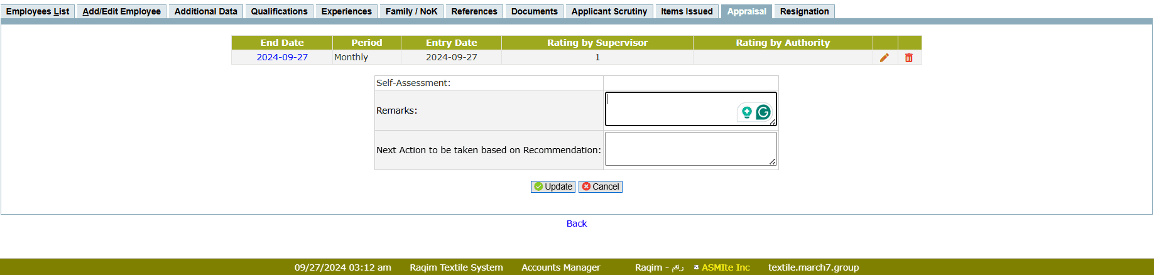Click the 2024-09-27 End Date link
This screenshot has width=1154, height=275.
pos(282,57)
